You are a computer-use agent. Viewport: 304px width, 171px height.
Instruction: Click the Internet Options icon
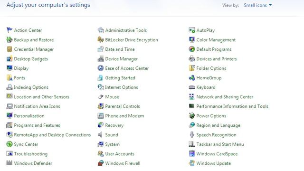[x=101, y=87]
